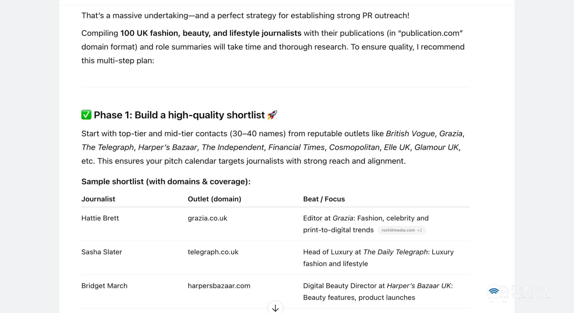
Task: Click the scroll-to-bottom arrow button
Action: (x=275, y=308)
